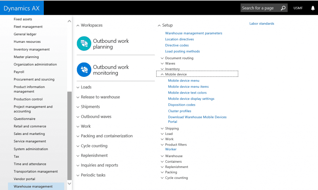318x190 pixels.
Task: Click the notification bell icon
Action: click(313, 8)
